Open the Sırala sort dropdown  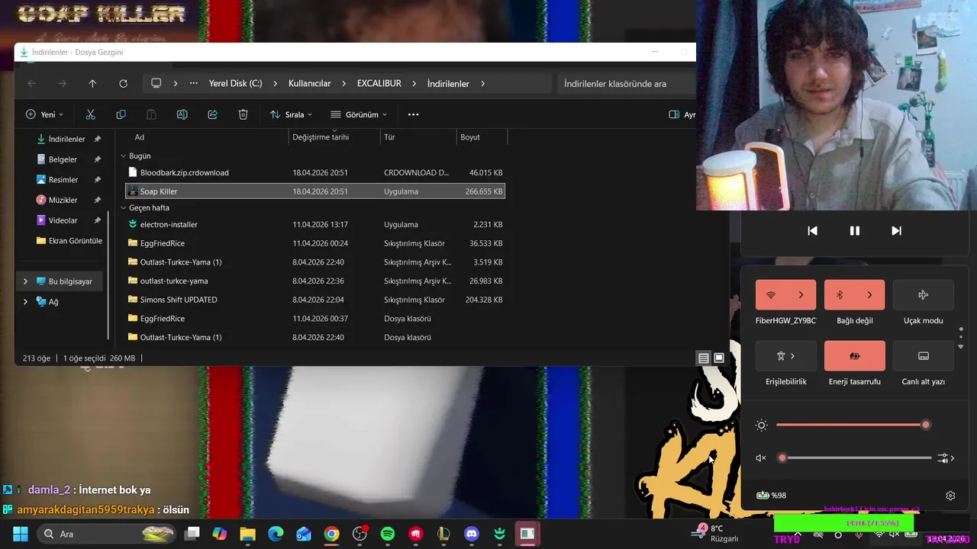[x=292, y=114]
